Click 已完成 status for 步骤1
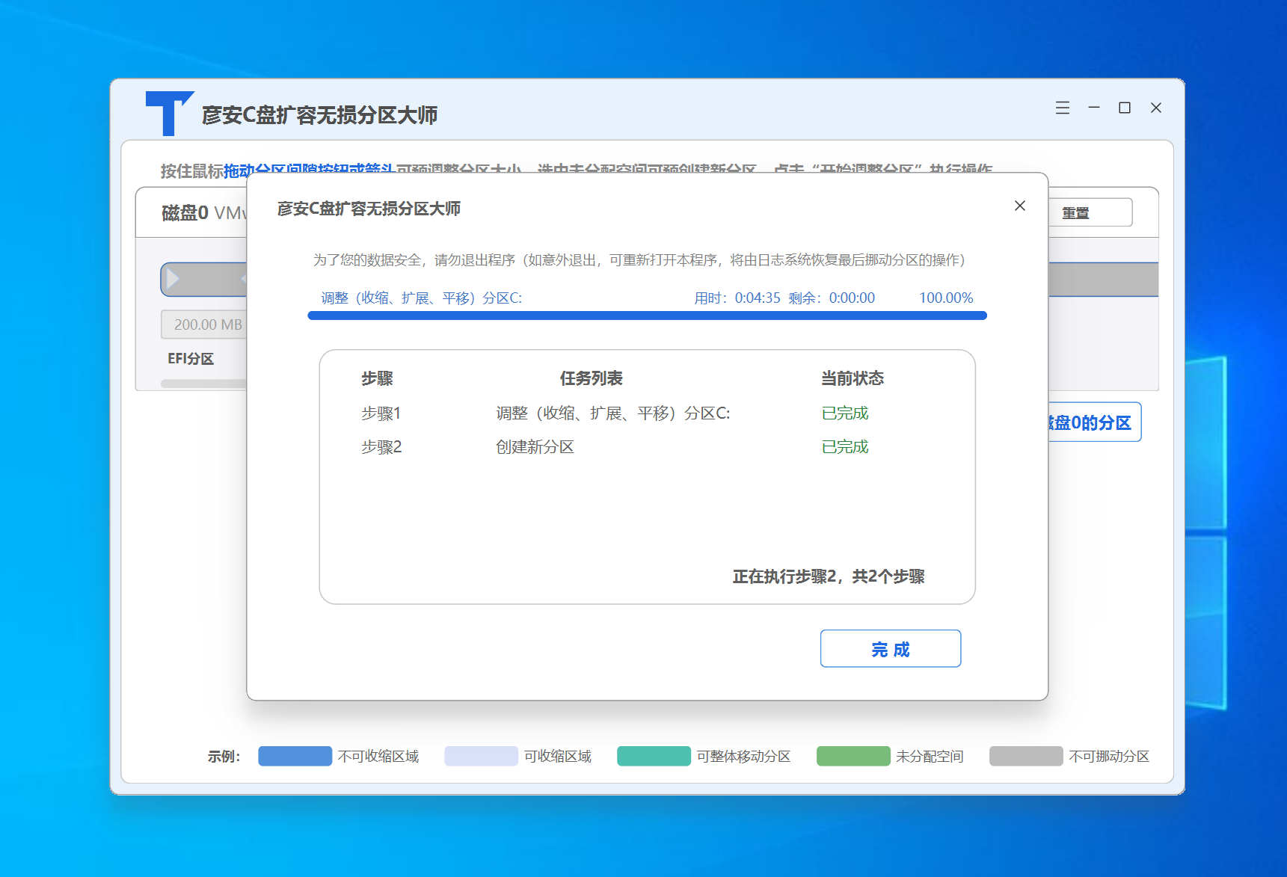The image size is (1287, 877). (x=845, y=413)
